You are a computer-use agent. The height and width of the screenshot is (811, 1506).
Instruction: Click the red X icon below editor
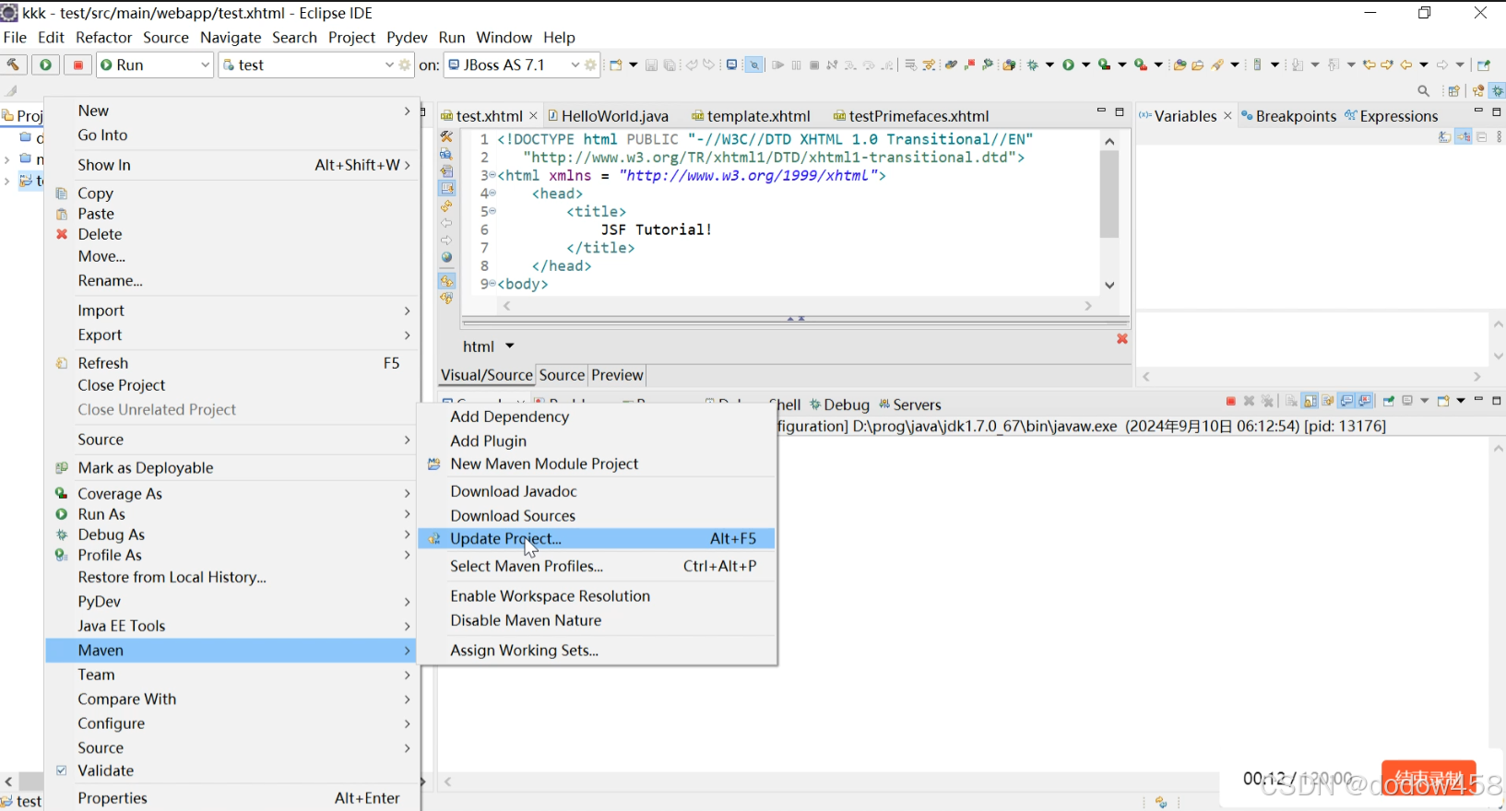(1122, 338)
